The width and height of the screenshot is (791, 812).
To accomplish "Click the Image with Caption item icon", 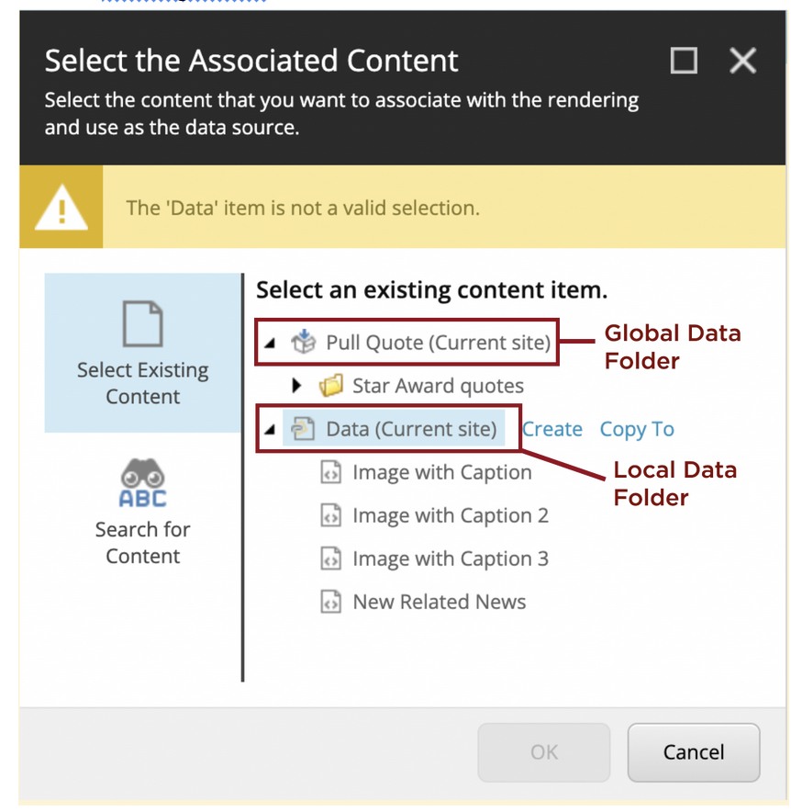I will coord(329,472).
